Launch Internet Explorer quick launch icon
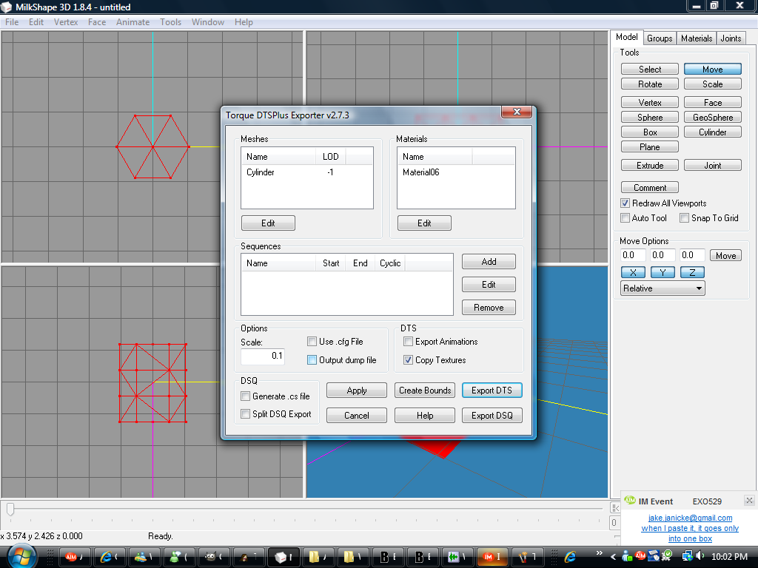The height and width of the screenshot is (568, 758). (x=571, y=557)
